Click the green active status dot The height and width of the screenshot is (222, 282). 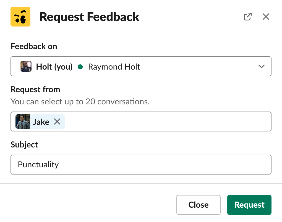tap(80, 67)
